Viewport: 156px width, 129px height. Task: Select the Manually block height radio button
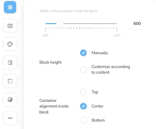[83, 53]
